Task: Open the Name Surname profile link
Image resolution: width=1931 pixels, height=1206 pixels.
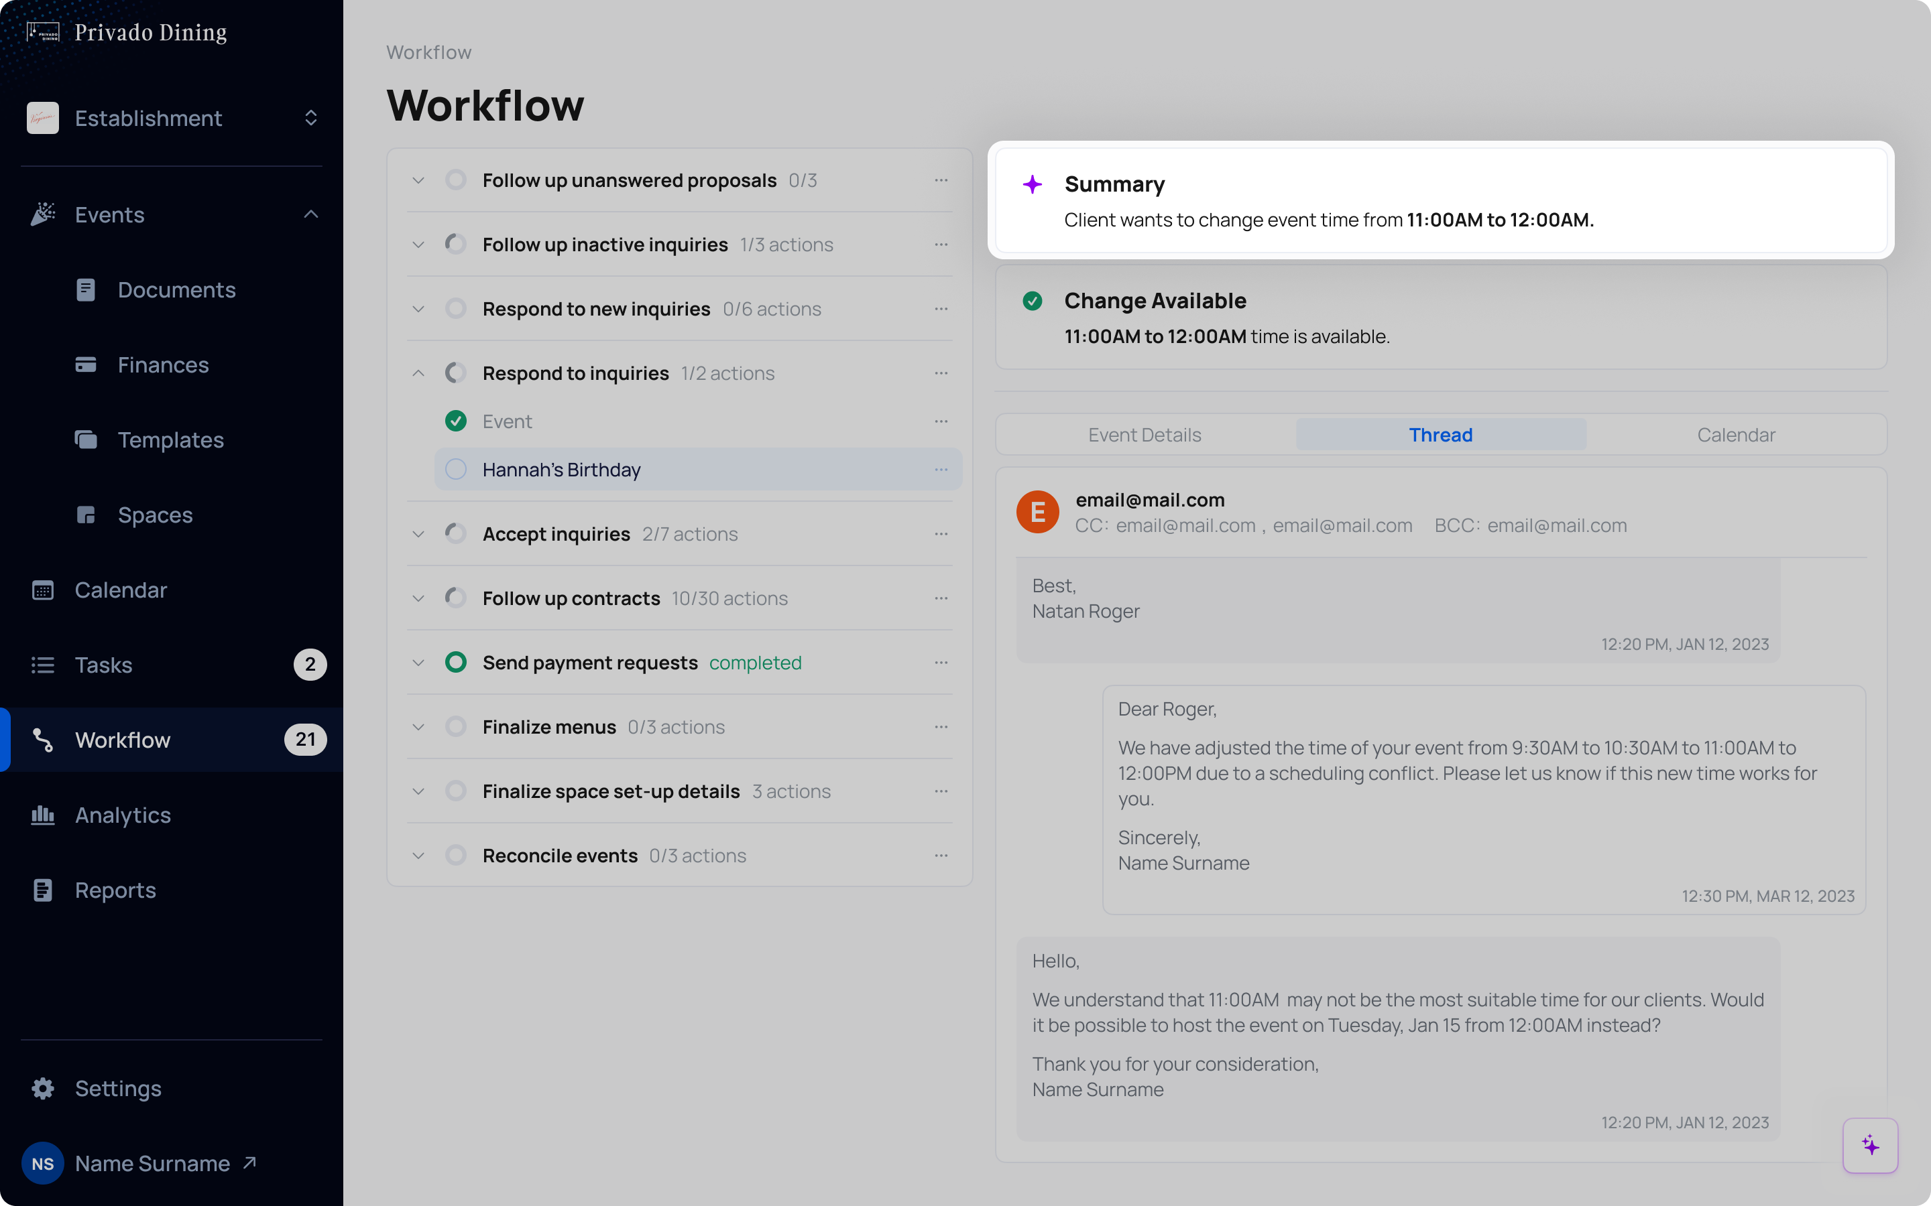Action: (x=152, y=1163)
